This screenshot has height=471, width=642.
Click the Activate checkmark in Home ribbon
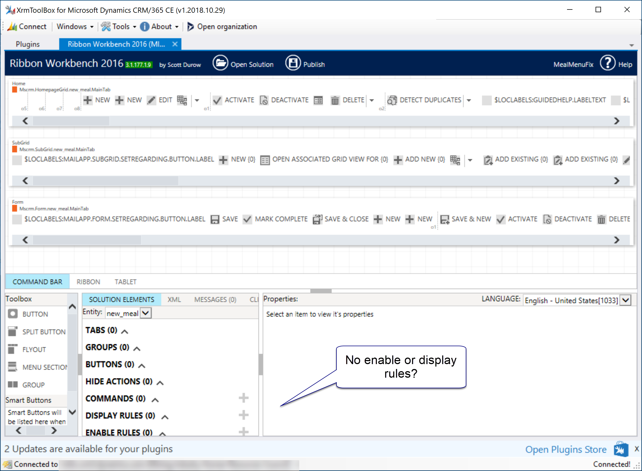(x=217, y=100)
